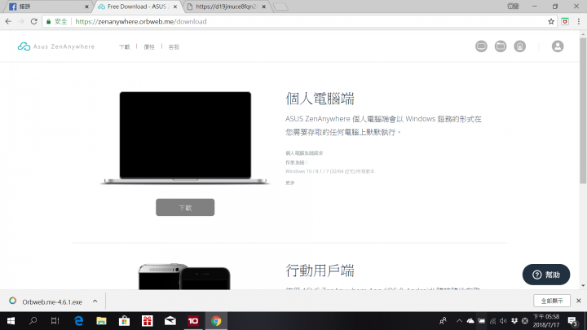Screen dimensions: 587x330
Task: Open the user account avatar icon
Action: tap(558, 46)
